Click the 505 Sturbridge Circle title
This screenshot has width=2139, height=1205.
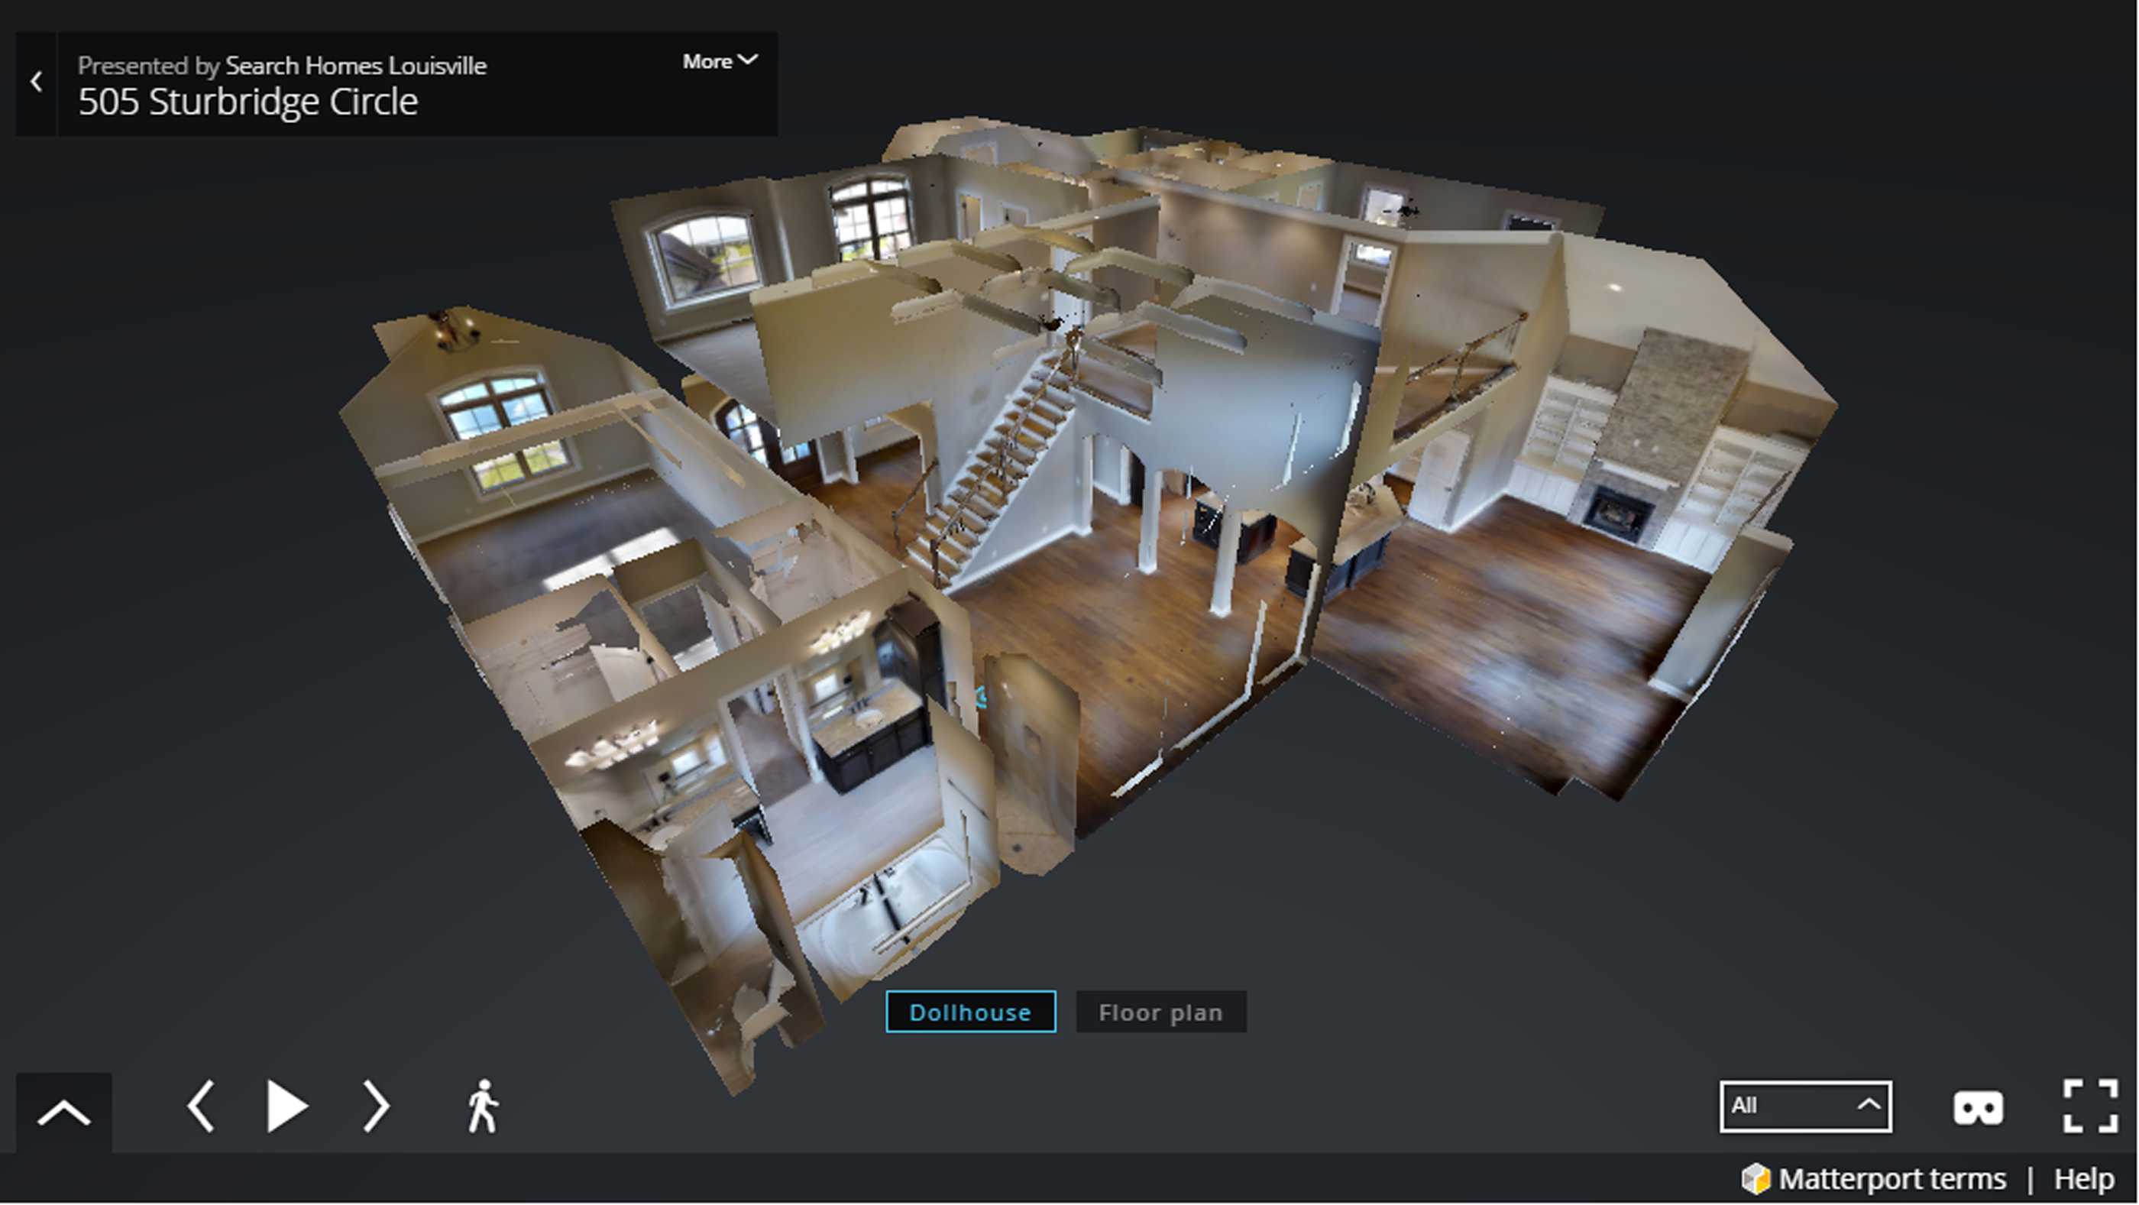tap(248, 102)
